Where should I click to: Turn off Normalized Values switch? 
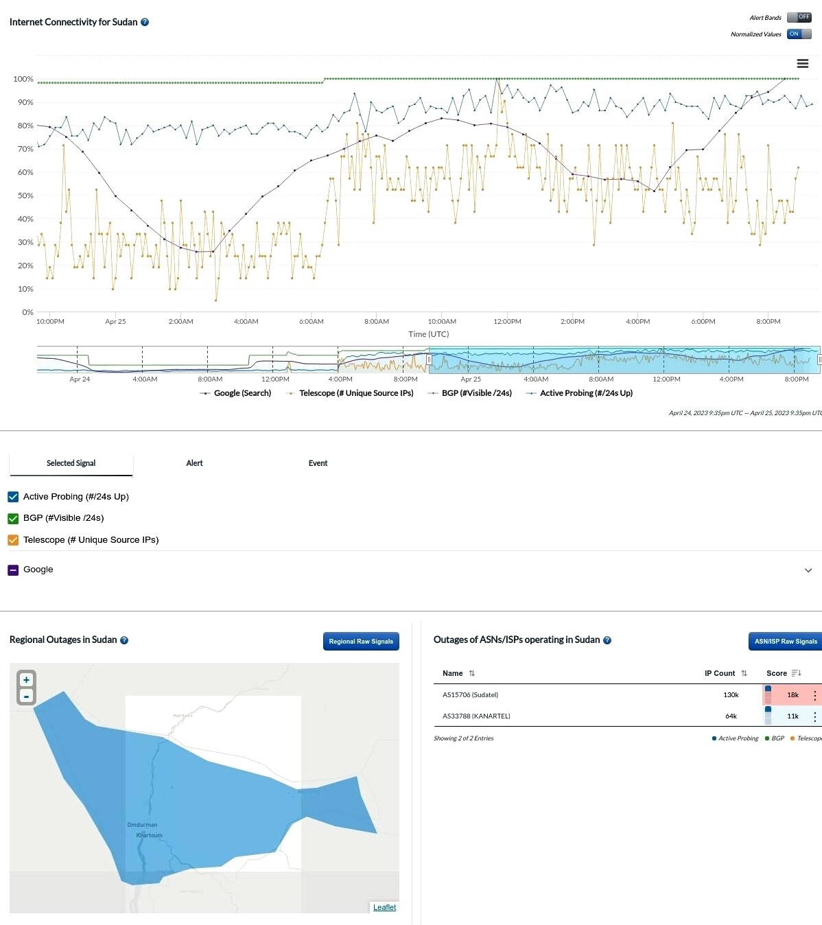[799, 34]
